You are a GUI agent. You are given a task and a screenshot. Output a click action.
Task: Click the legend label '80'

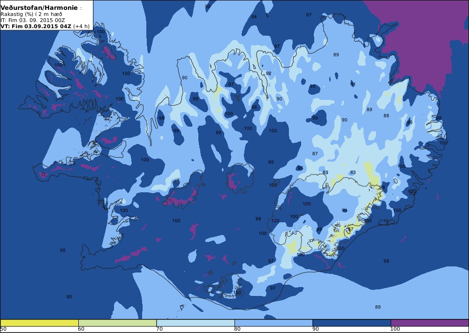coord(237,329)
